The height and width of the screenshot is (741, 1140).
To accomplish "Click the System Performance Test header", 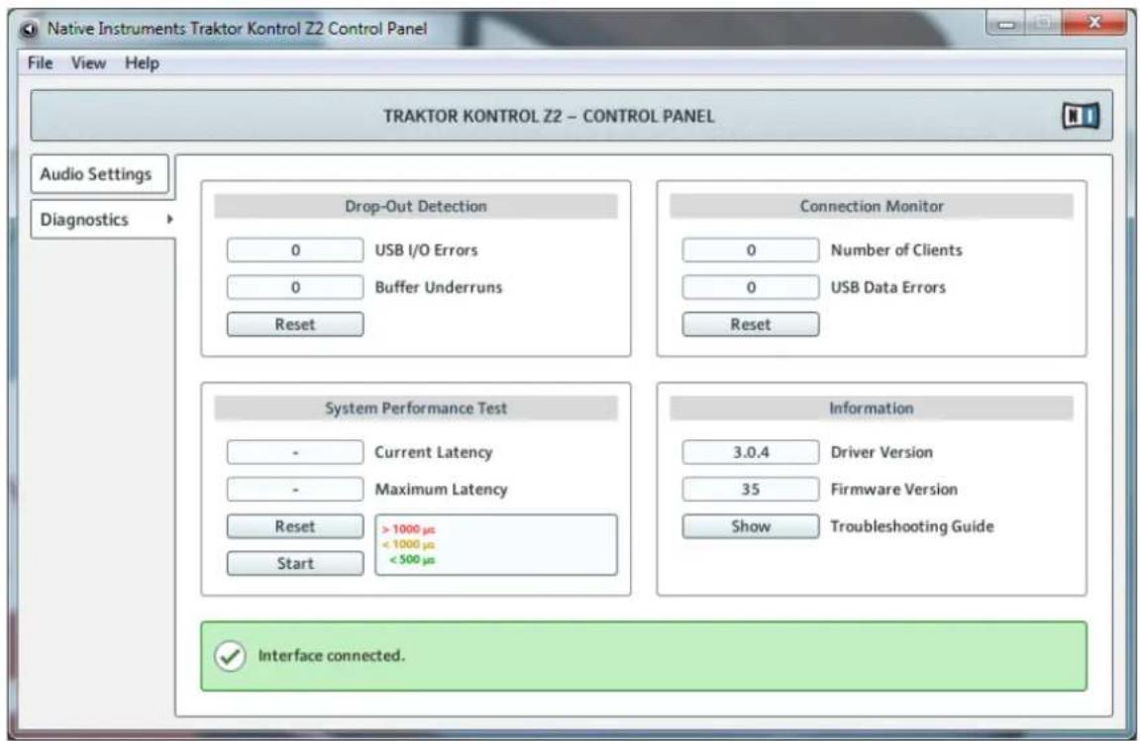I will point(416,409).
